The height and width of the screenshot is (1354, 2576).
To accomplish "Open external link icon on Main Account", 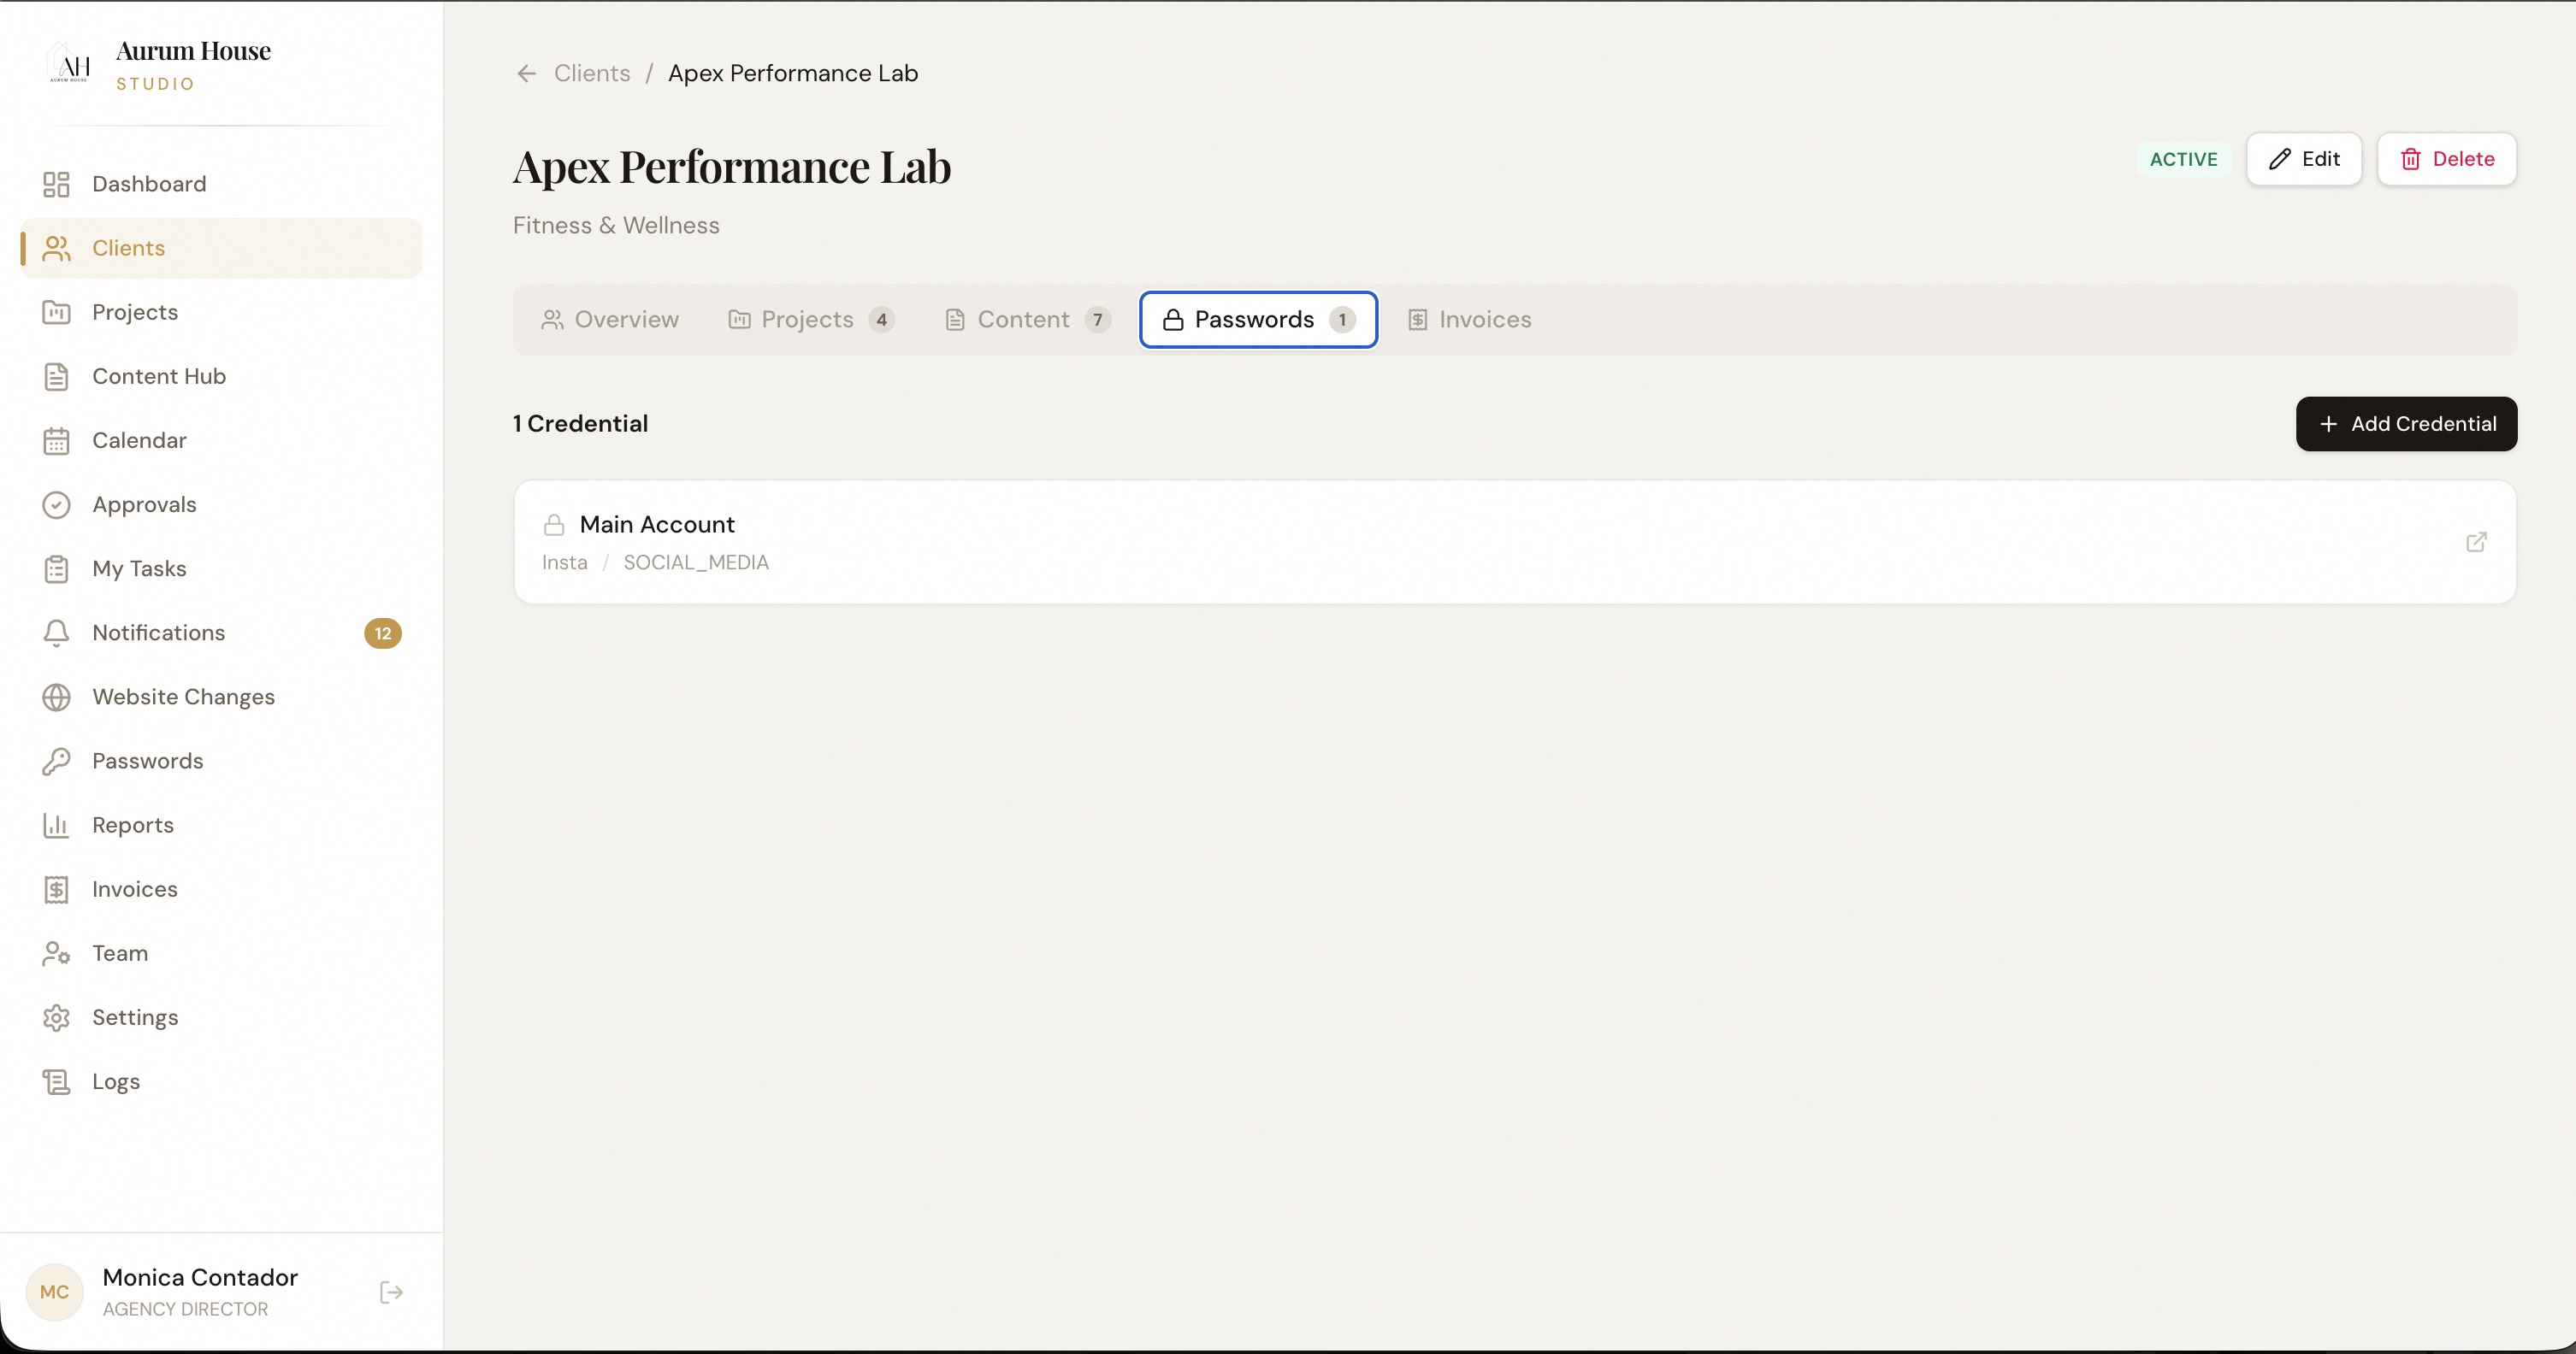I will pyautogui.click(x=2476, y=542).
